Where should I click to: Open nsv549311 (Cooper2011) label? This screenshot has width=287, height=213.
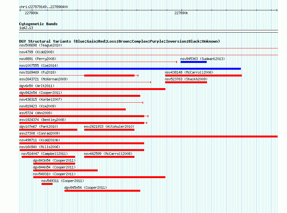click(63, 181)
